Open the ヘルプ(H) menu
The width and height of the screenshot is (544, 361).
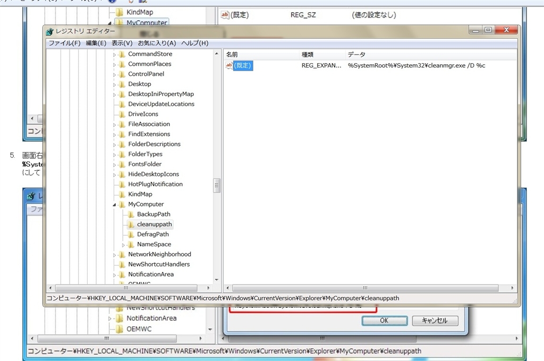(x=194, y=43)
